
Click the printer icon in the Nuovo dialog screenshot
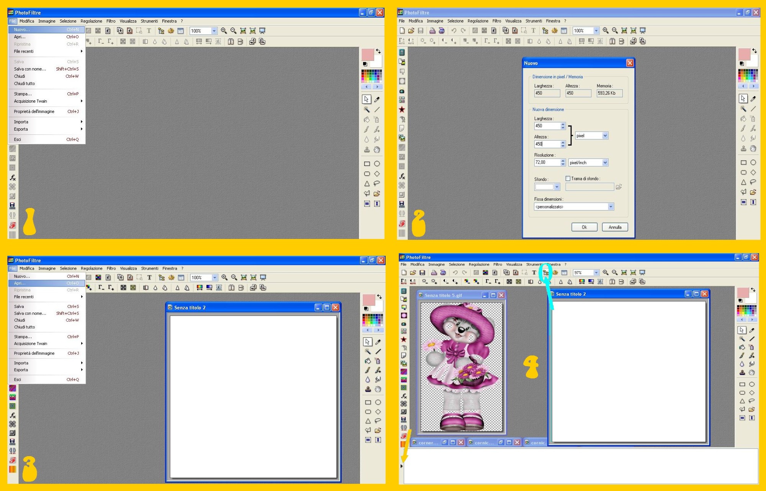point(432,31)
